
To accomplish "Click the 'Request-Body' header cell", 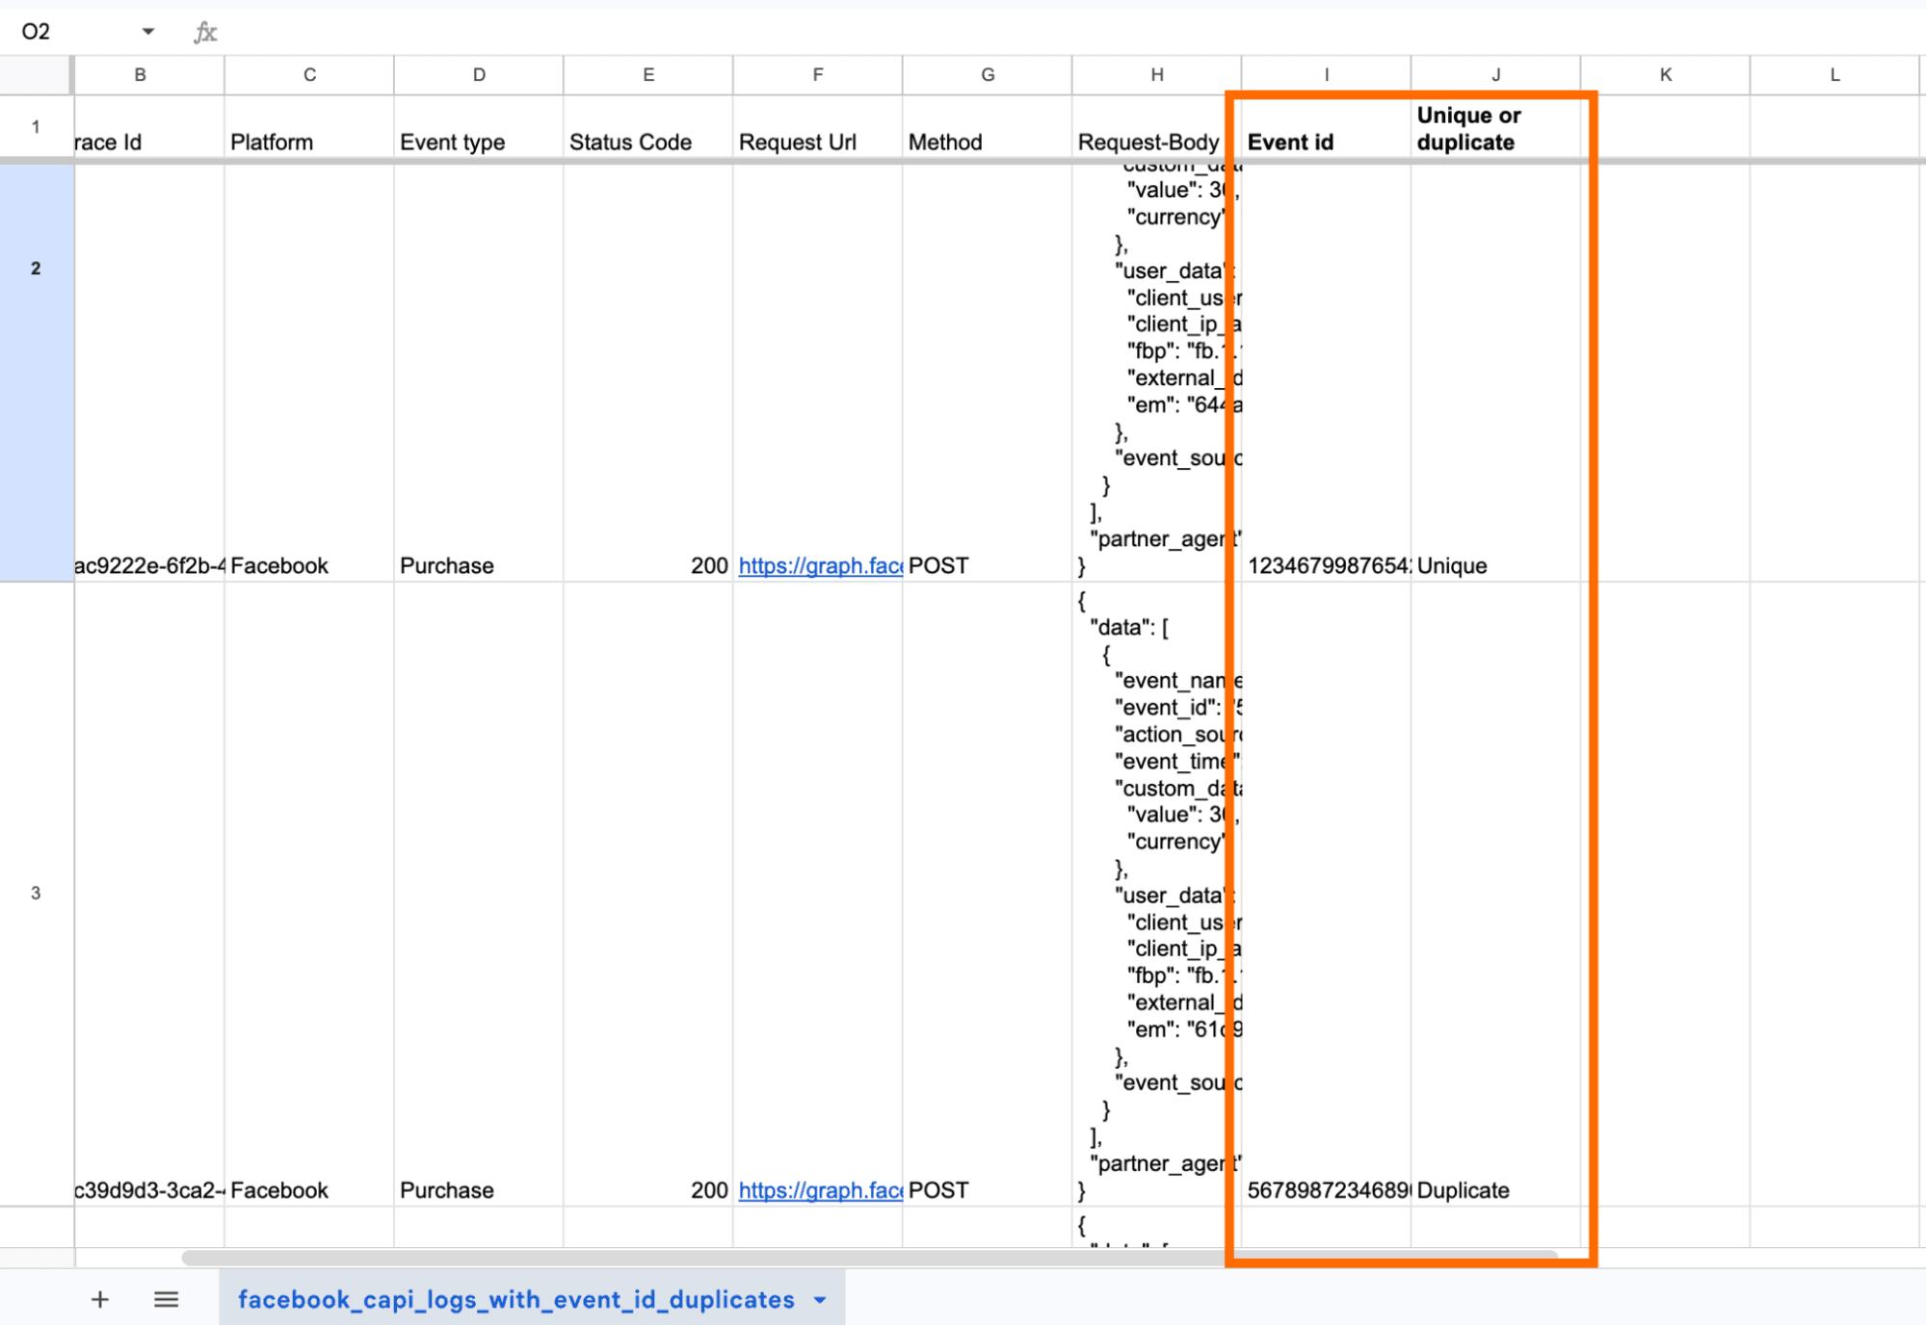I will (x=1157, y=126).
